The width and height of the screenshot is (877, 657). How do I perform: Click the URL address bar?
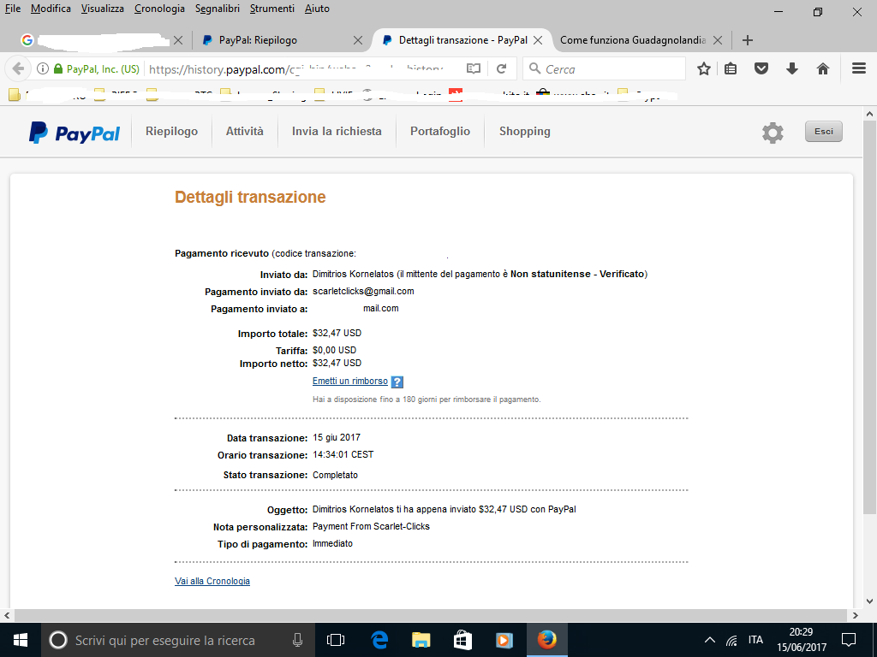[302, 68]
